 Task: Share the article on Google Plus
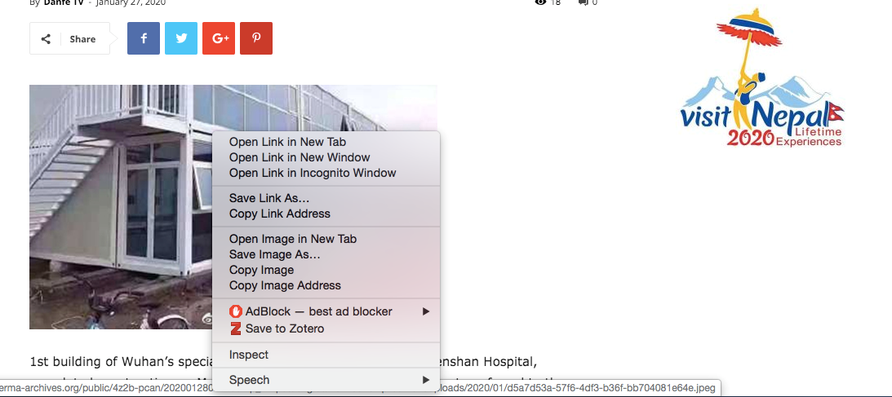click(x=219, y=38)
